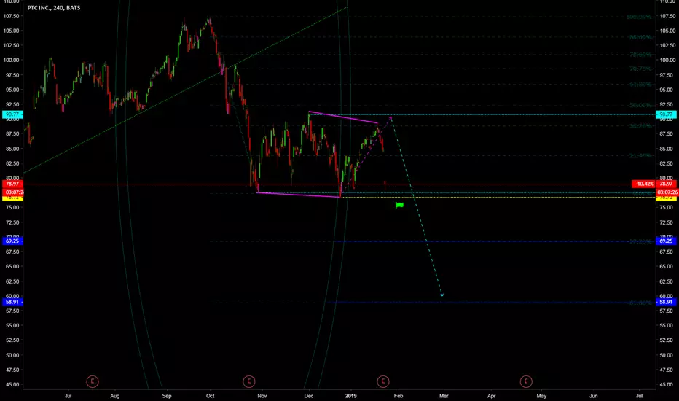Click the 'Nov' label on the time axis

pyautogui.click(x=262, y=396)
